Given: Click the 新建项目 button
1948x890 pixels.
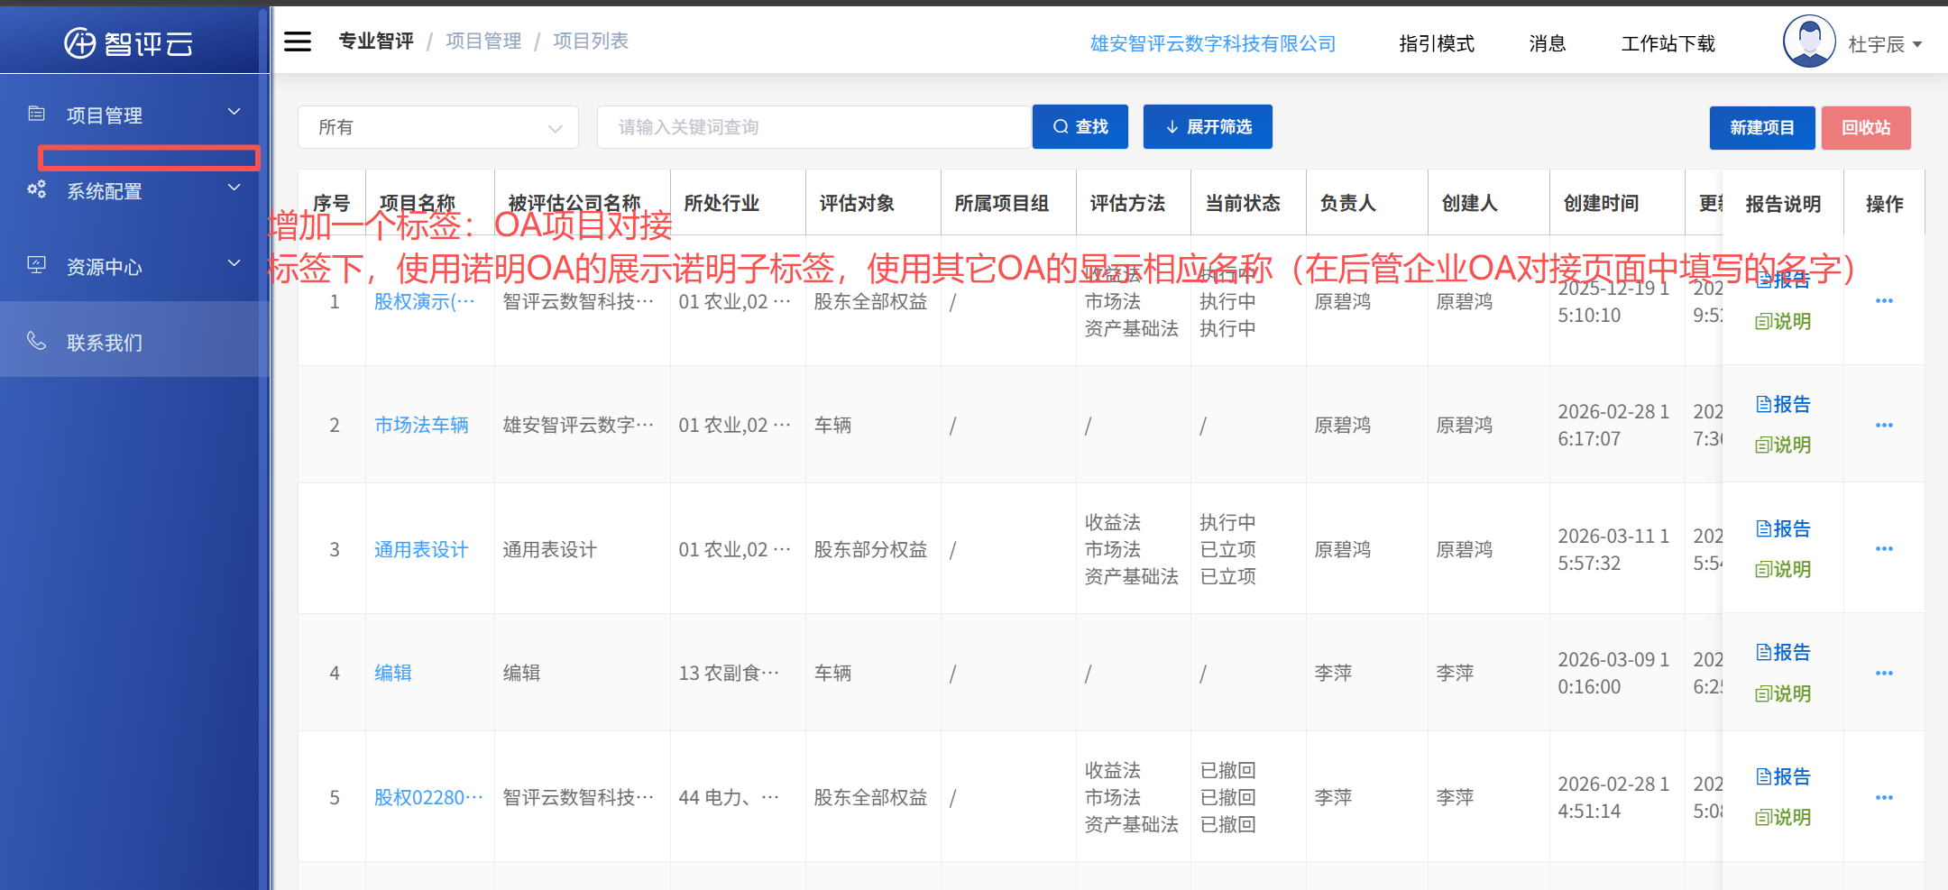Looking at the screenshot, I should [x=1761, y=127].
